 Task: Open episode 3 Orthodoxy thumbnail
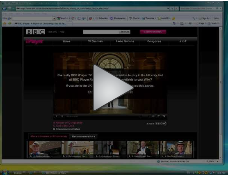point(110,150)
